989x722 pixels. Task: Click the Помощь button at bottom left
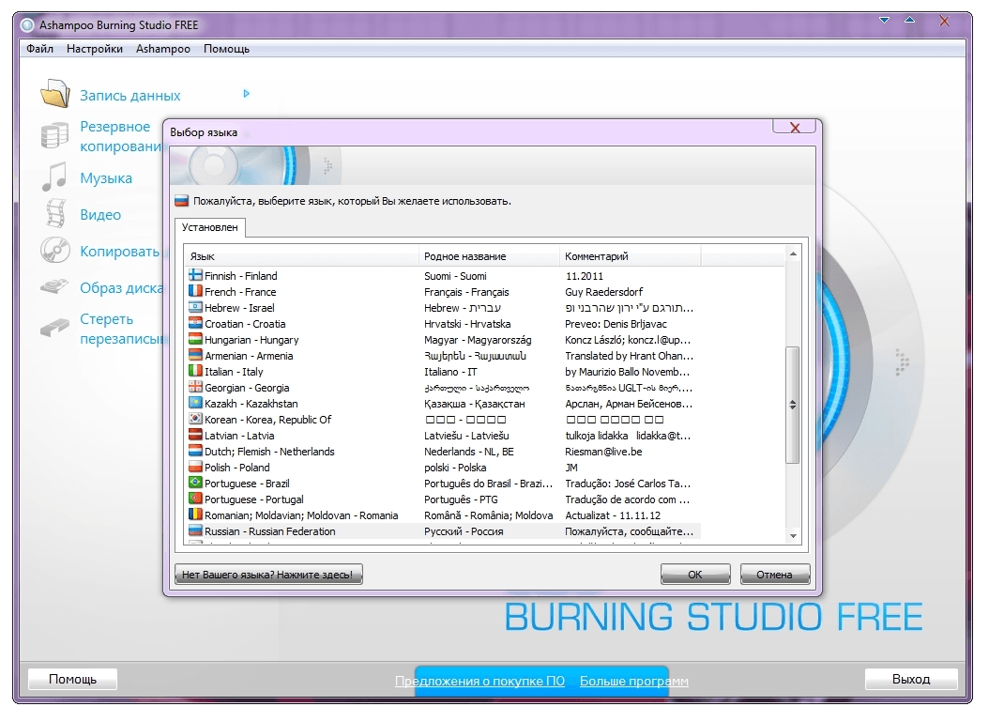[72, 679]
